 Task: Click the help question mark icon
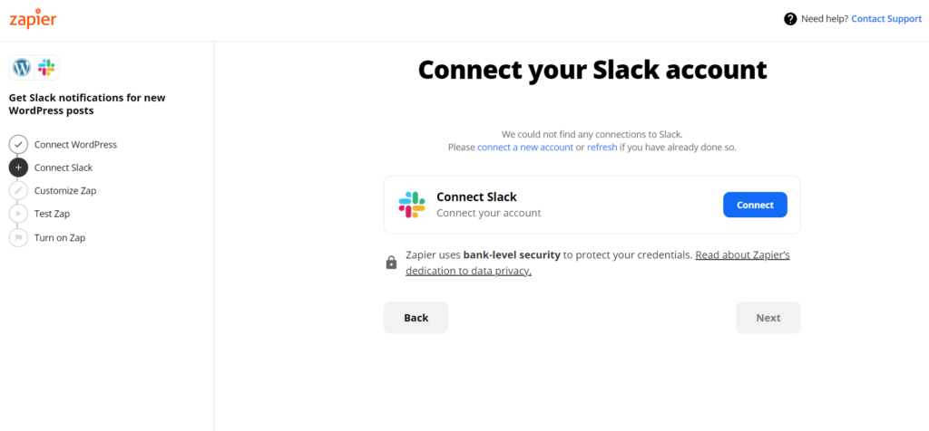pos(790,19)
